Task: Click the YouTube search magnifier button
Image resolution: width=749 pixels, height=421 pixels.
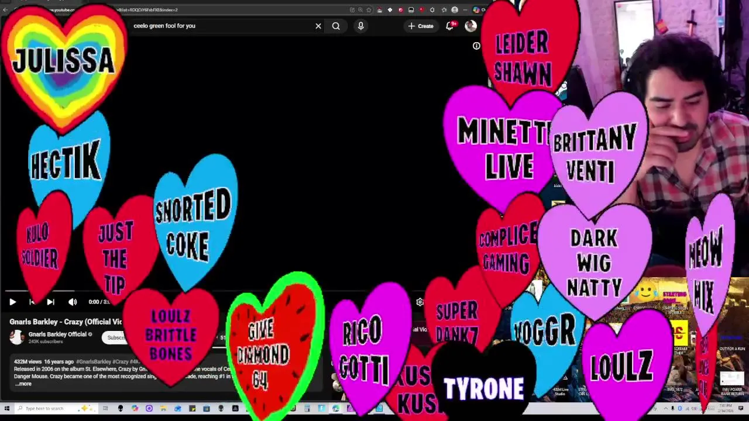Action: coord(336,26)
